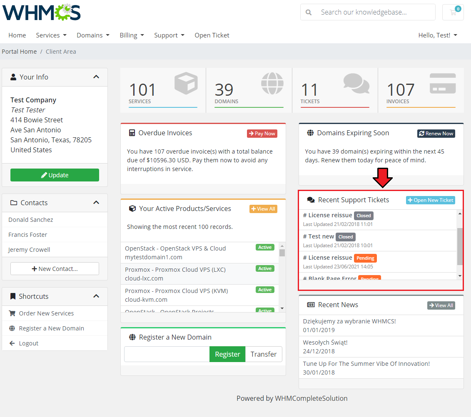
Task: Click the 107 Invoices count
Action: pos(400,90)
